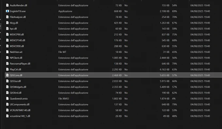Click the Qt5Xml.dll file icon
This screenshot has width=222, height=129.
click(8, 93)
